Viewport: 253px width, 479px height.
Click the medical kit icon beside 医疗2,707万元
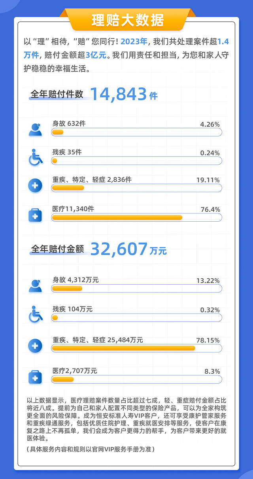tap(35, 377)
